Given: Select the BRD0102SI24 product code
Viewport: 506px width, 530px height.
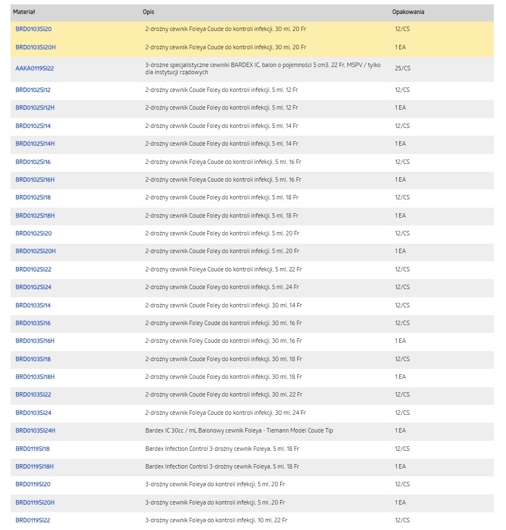Looking at the screenshot, I should click(33, 287).
